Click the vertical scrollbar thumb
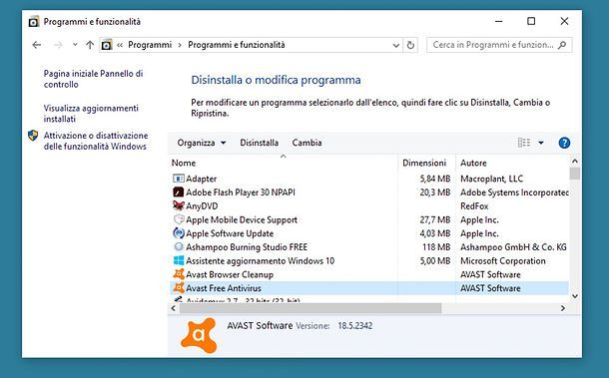The image size is (609, 378). pyautogui.click(x=575, y=174)
